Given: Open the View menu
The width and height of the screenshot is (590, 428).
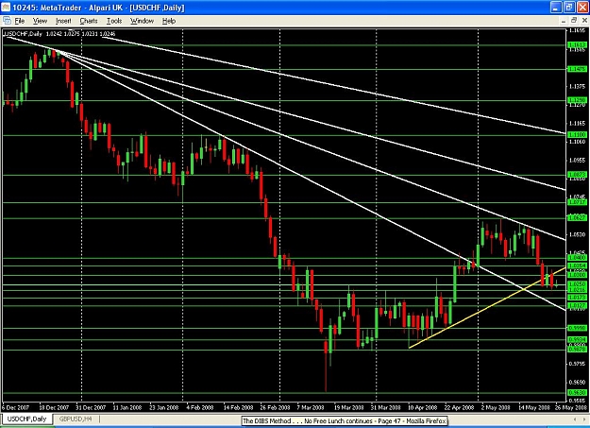Looking at the screenshot, I should [40, 21].
